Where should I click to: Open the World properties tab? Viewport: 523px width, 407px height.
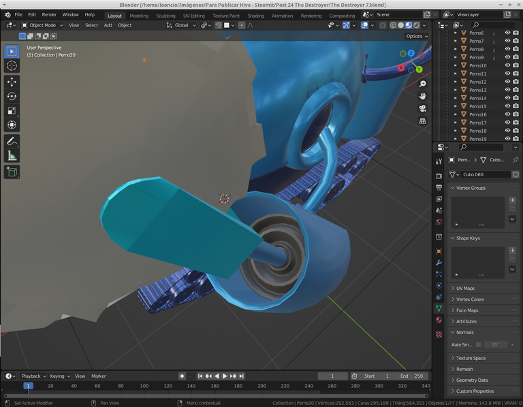[x=439, y=222]
